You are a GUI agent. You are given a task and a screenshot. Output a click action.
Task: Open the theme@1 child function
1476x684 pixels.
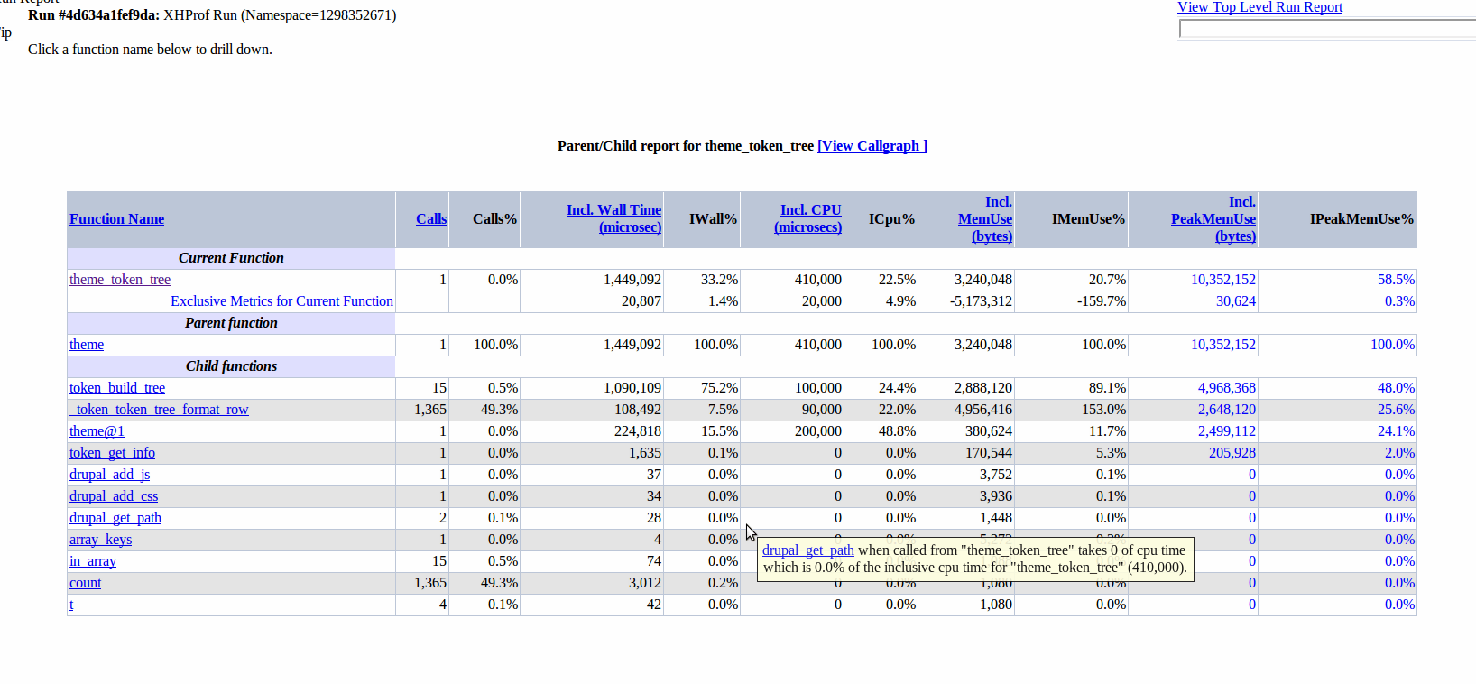(x=97, y=431)
